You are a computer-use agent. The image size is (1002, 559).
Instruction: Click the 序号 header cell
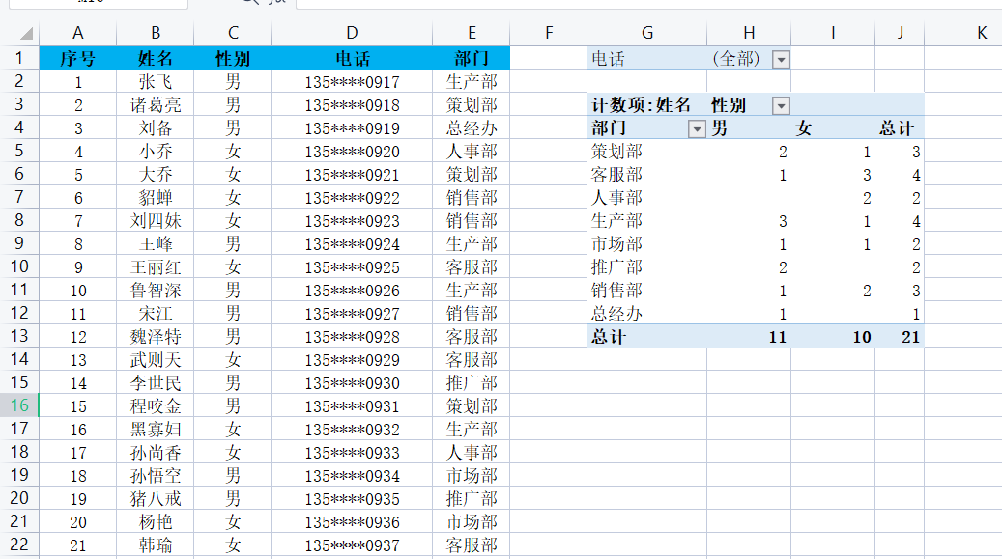[x=78, y=59]
